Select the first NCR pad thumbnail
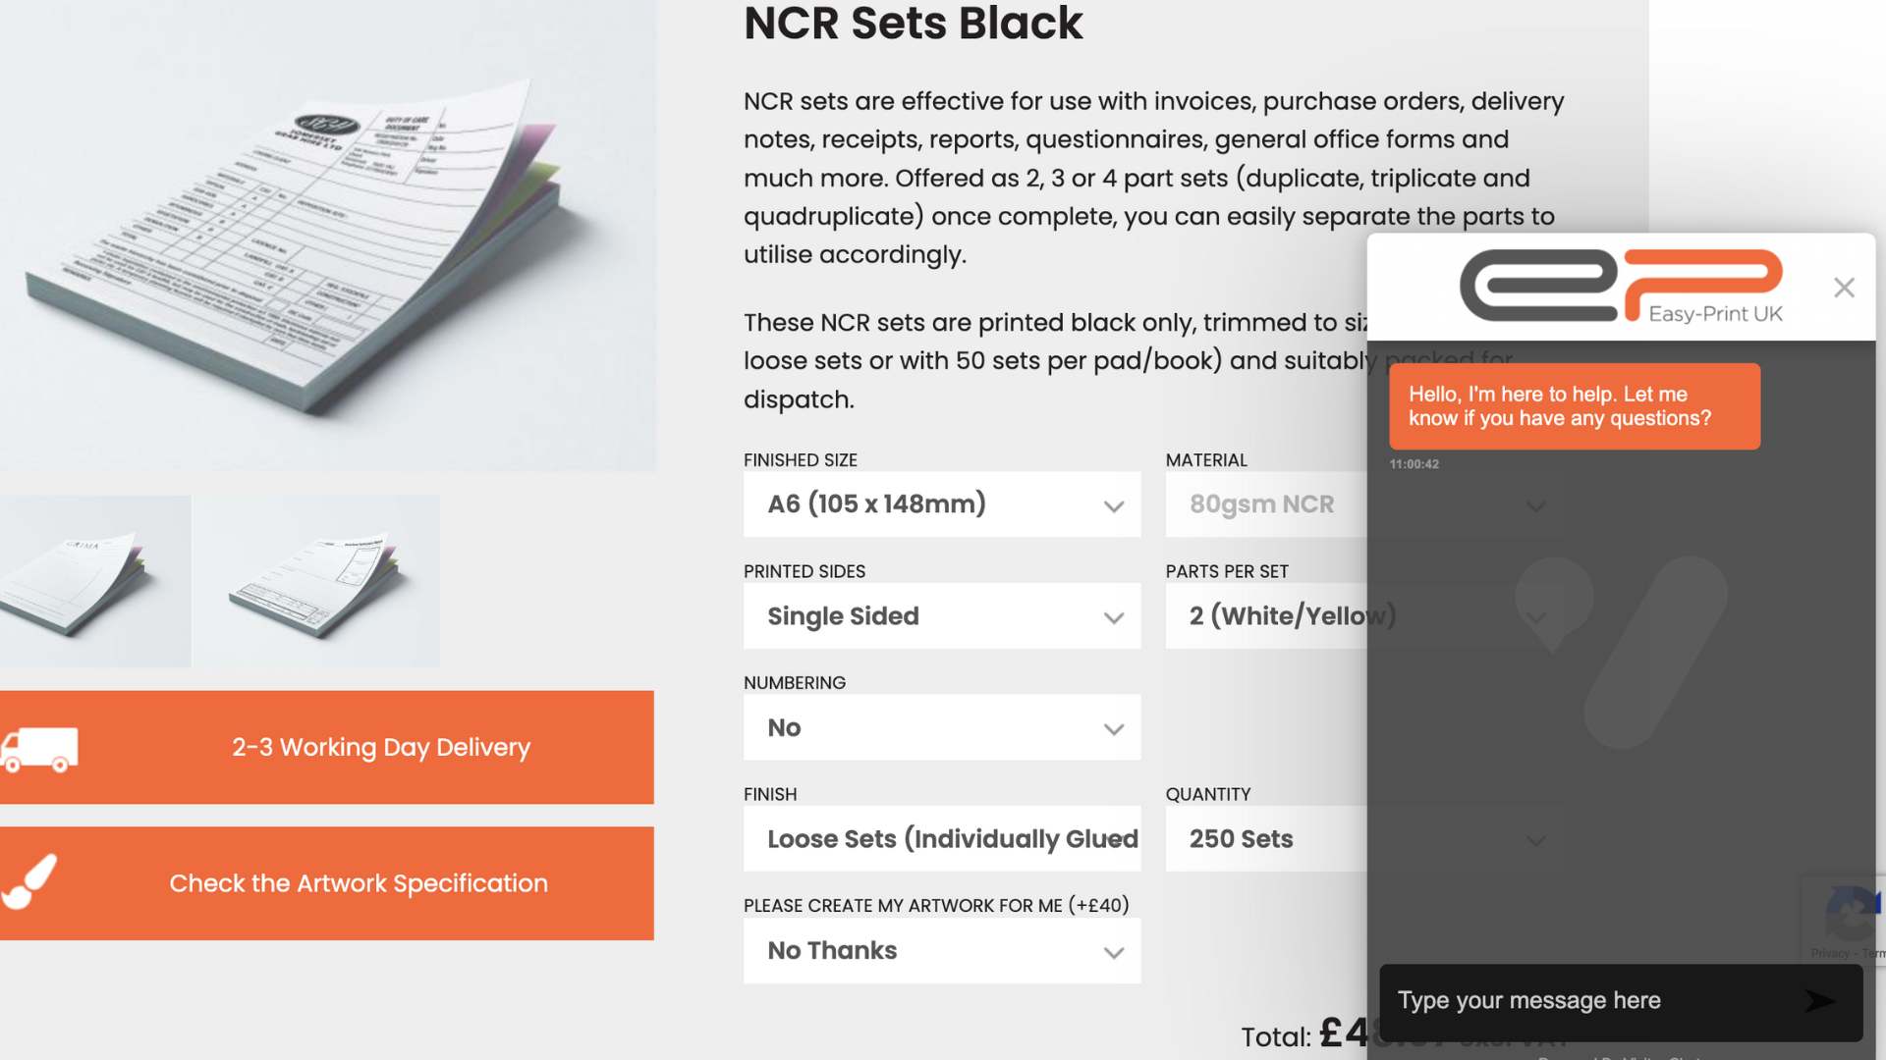Viewport: 1886px width, 1060px height. tap(95, 581)
